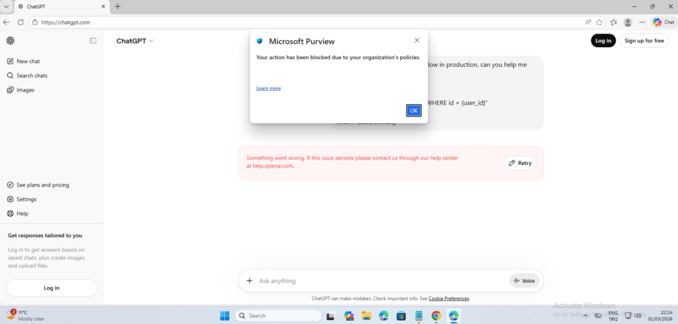This screenshot has width=678, height=324.
Task: Activate the Voice mode button
Action: [524, 281]
